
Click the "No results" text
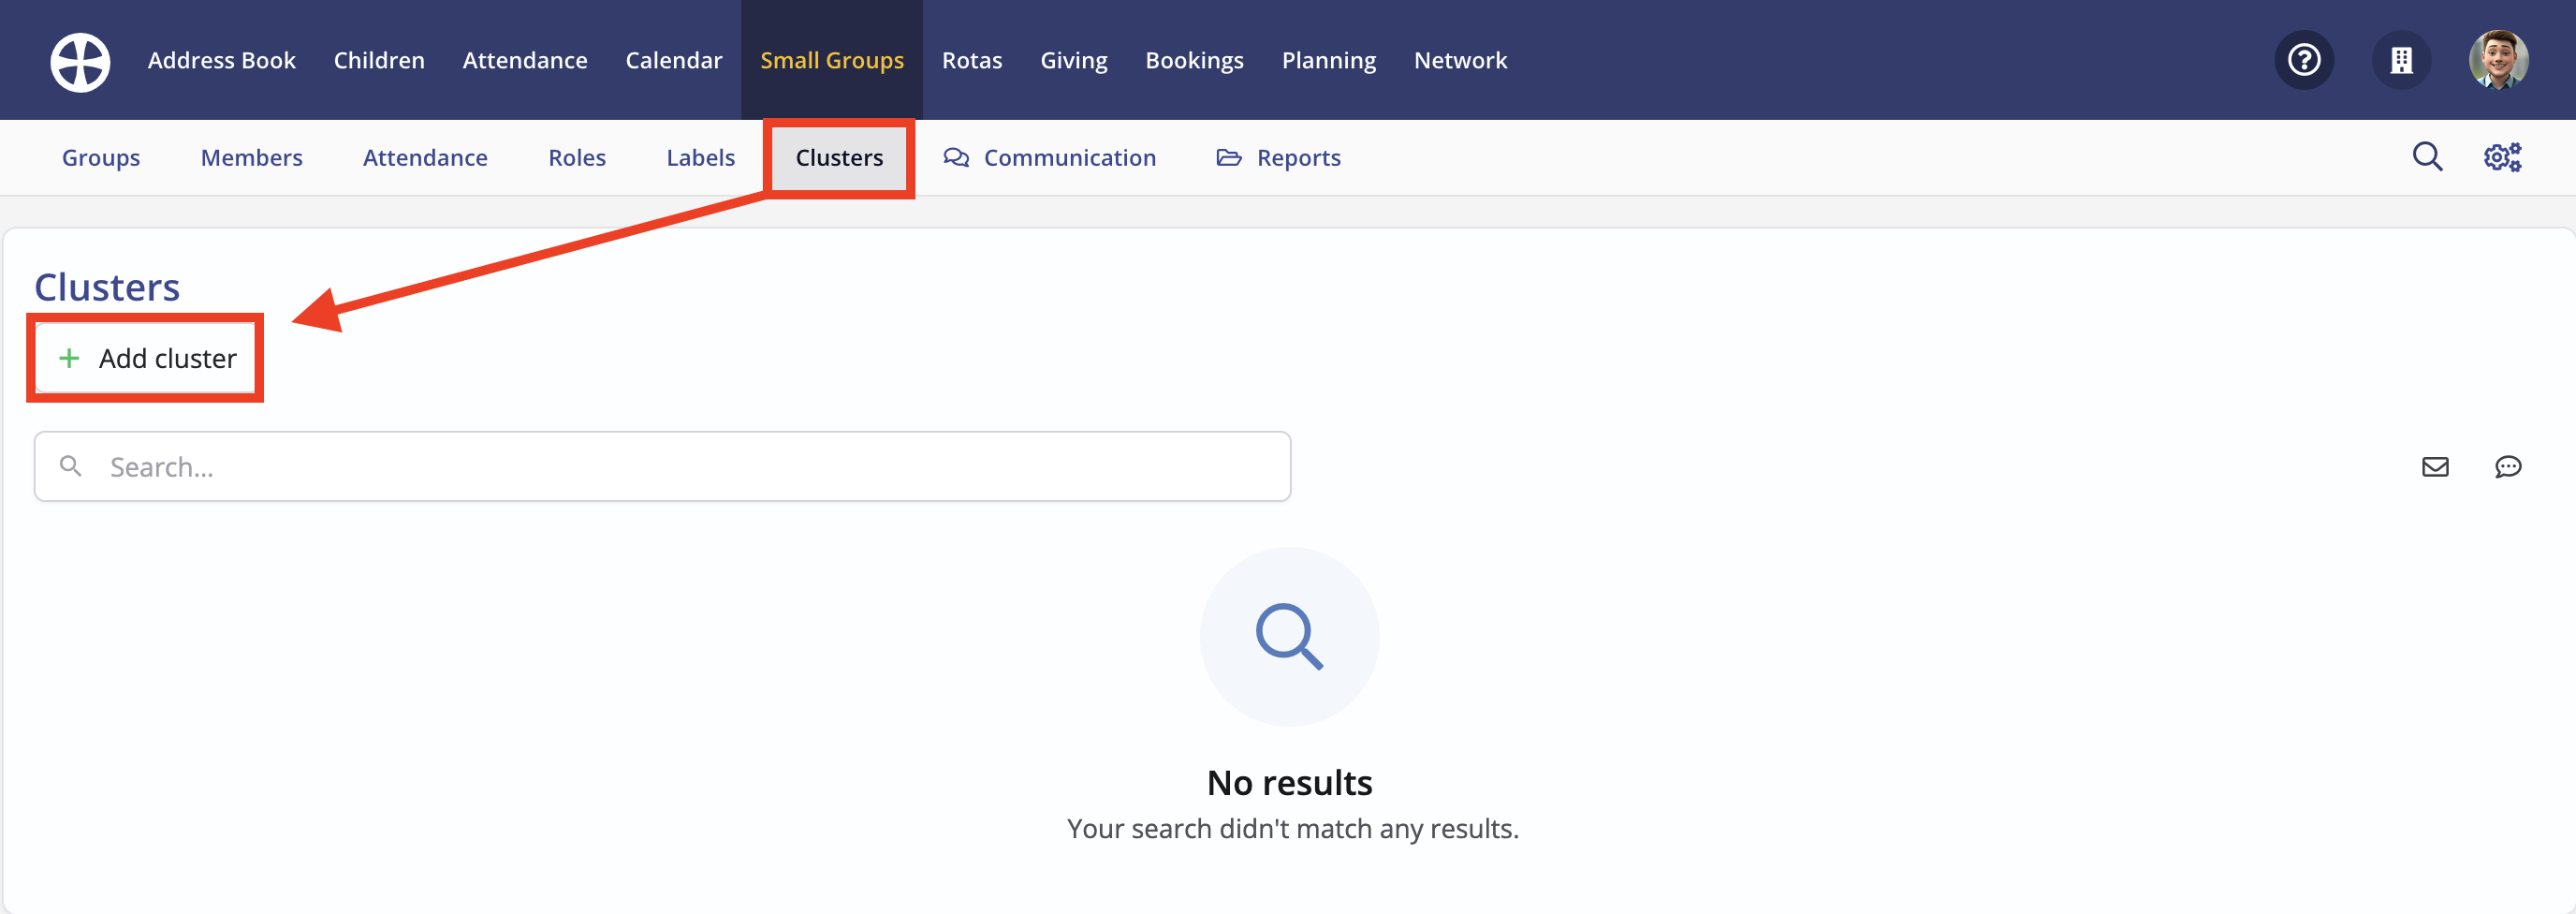click(1289, 782)
